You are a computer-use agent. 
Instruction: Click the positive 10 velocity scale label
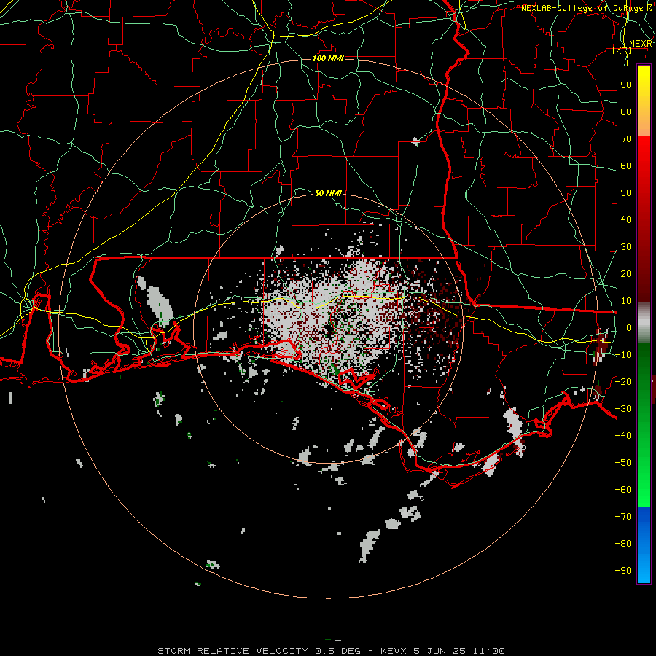pos(626,301)
